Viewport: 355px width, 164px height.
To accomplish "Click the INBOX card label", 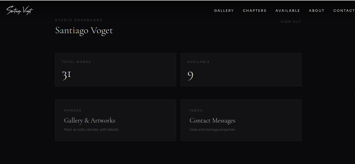I will click(196, 110).
